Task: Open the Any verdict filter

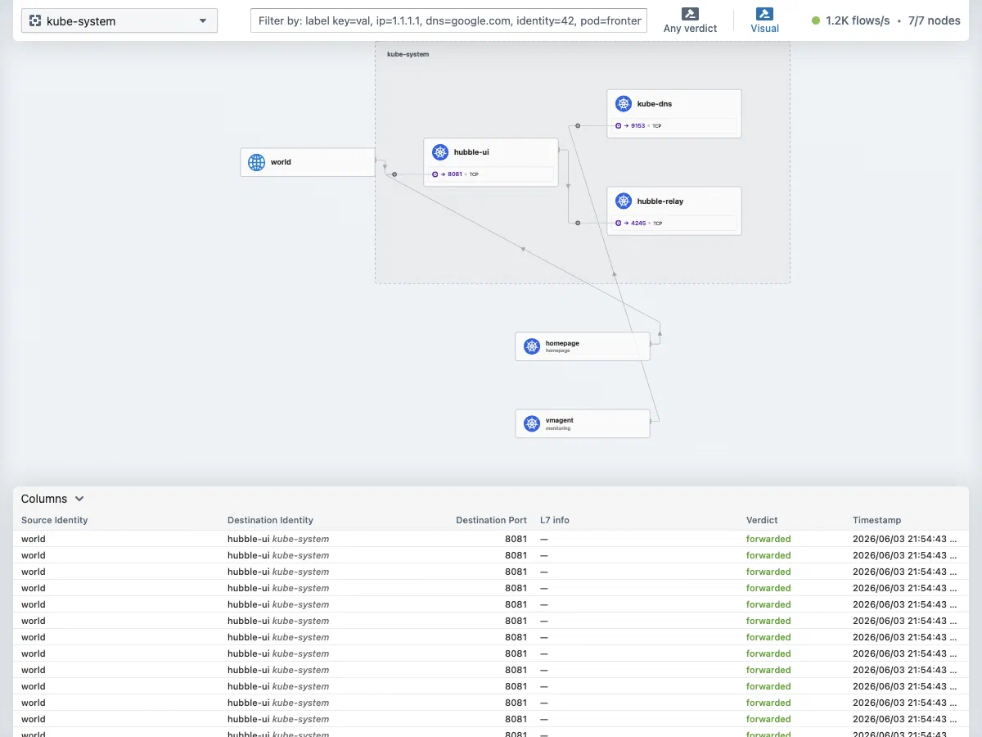Action: coord(690,20)
